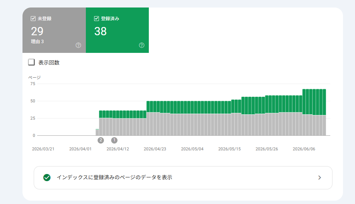Click the 2026/05/15 axis date label
The height and width of the screenshot is (204, 355).
point(229,149)
